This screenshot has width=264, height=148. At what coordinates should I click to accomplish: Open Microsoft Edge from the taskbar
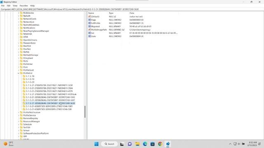[145, 144]
